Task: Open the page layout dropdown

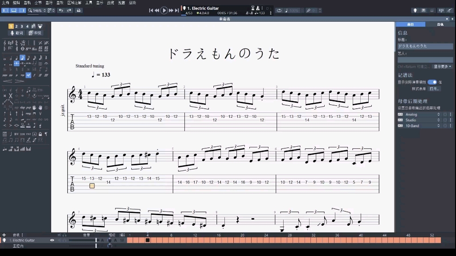Action: pos(51,11)
